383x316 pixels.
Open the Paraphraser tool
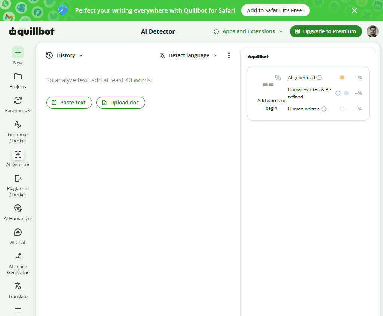(18, 105)
